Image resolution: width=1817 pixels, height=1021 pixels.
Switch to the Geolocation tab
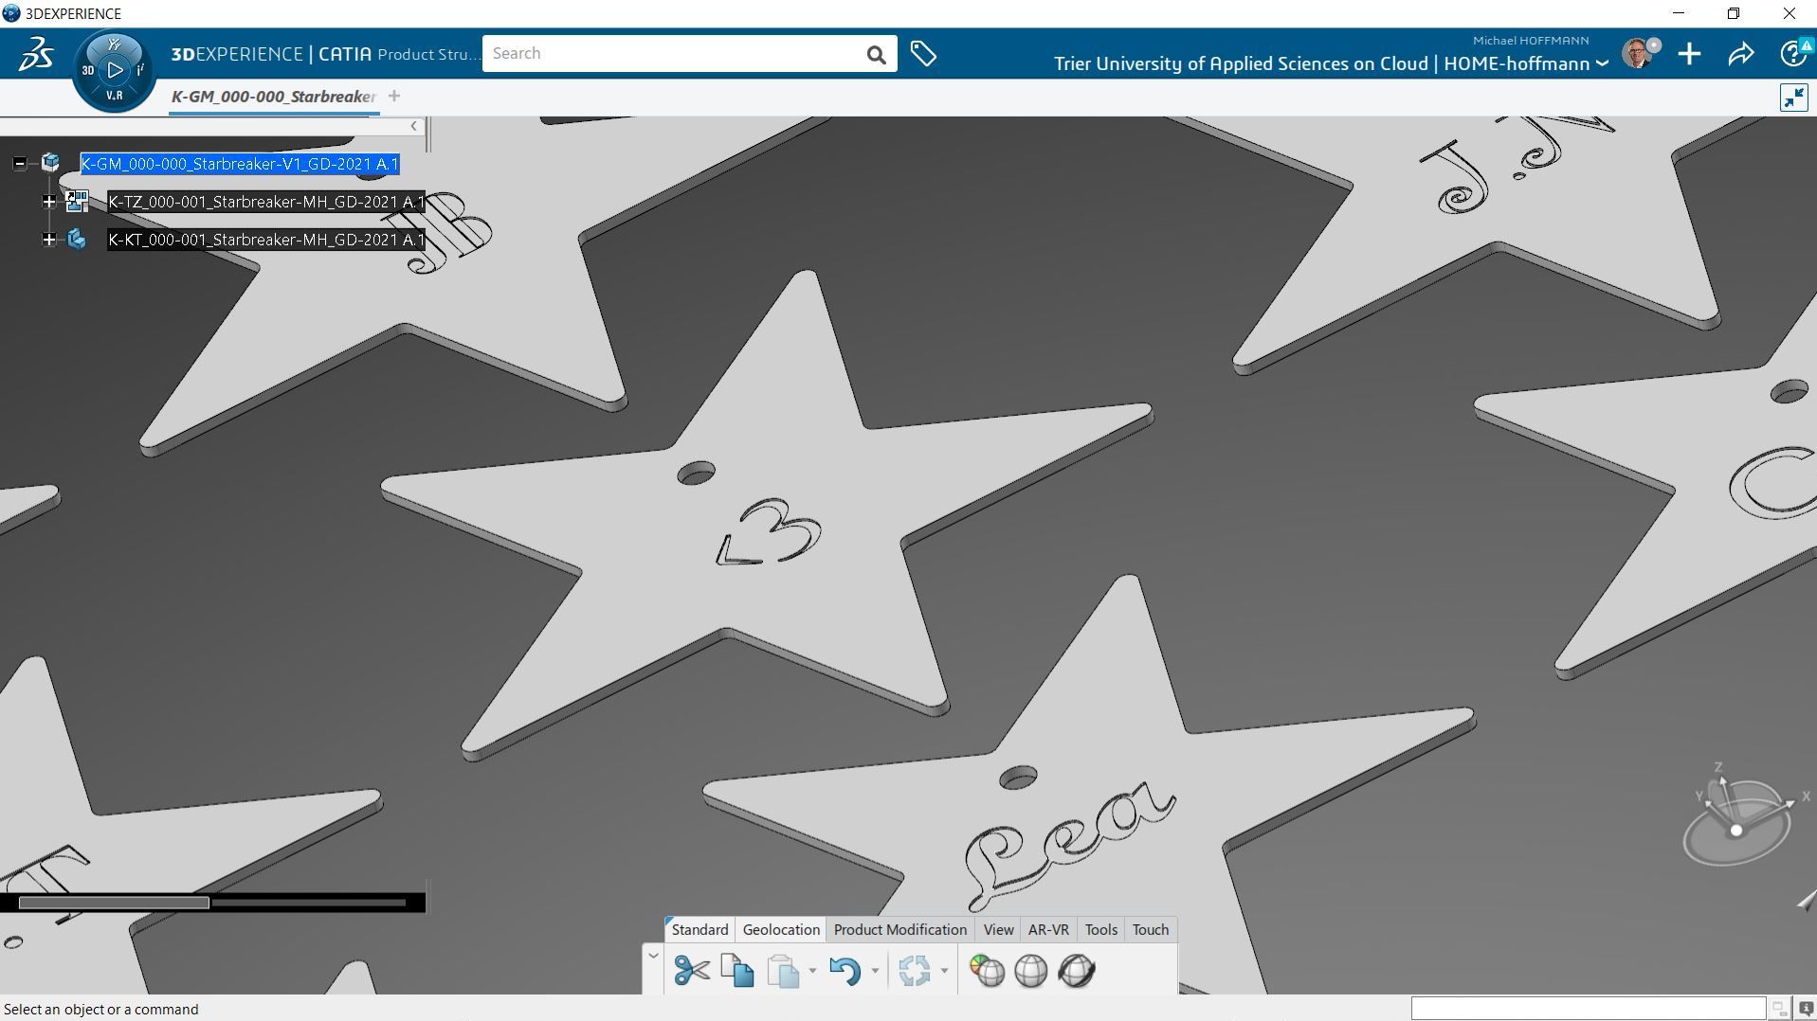pyautogui.click(x=781, y=930)
